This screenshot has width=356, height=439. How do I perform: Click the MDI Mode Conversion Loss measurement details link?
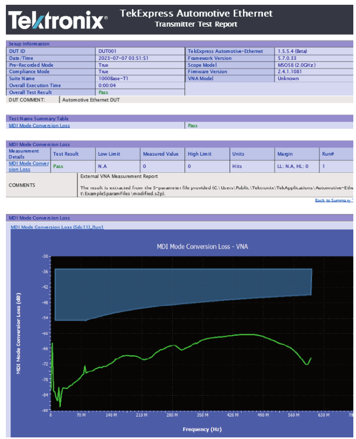click(28, 166)
